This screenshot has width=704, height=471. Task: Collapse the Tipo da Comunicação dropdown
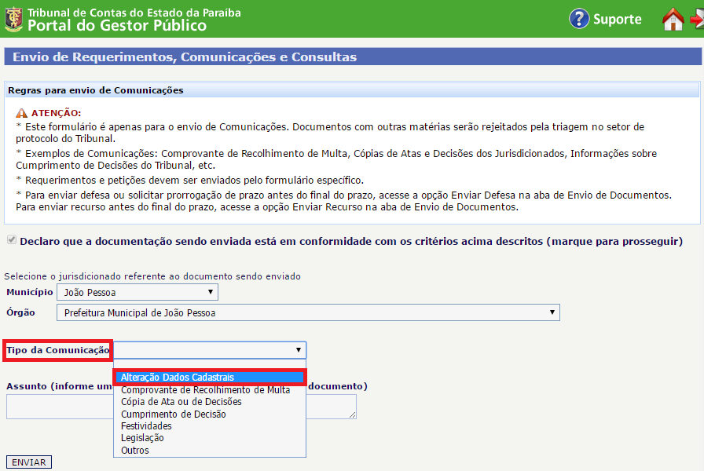point(210,350)
